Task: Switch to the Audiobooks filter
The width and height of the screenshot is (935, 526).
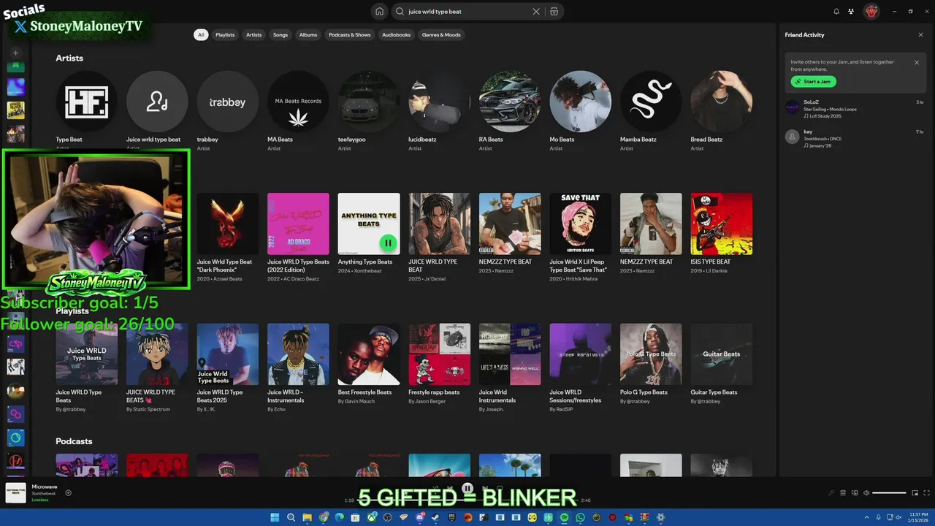Action: [x=396, y=35]
